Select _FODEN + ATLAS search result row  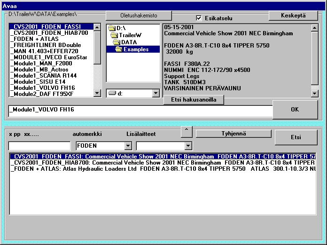tap(163, 169)
